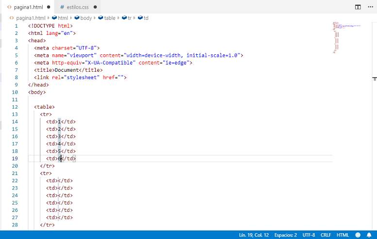Screen dimensions: 377x239
Task: Click the empty href="" on link tag
Action: pos(113,78)
